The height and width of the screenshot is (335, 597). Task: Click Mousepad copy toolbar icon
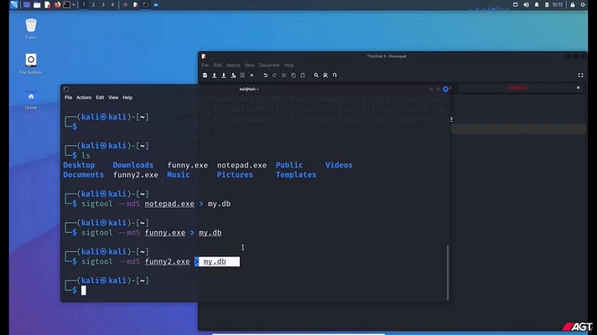coord(293,75)
